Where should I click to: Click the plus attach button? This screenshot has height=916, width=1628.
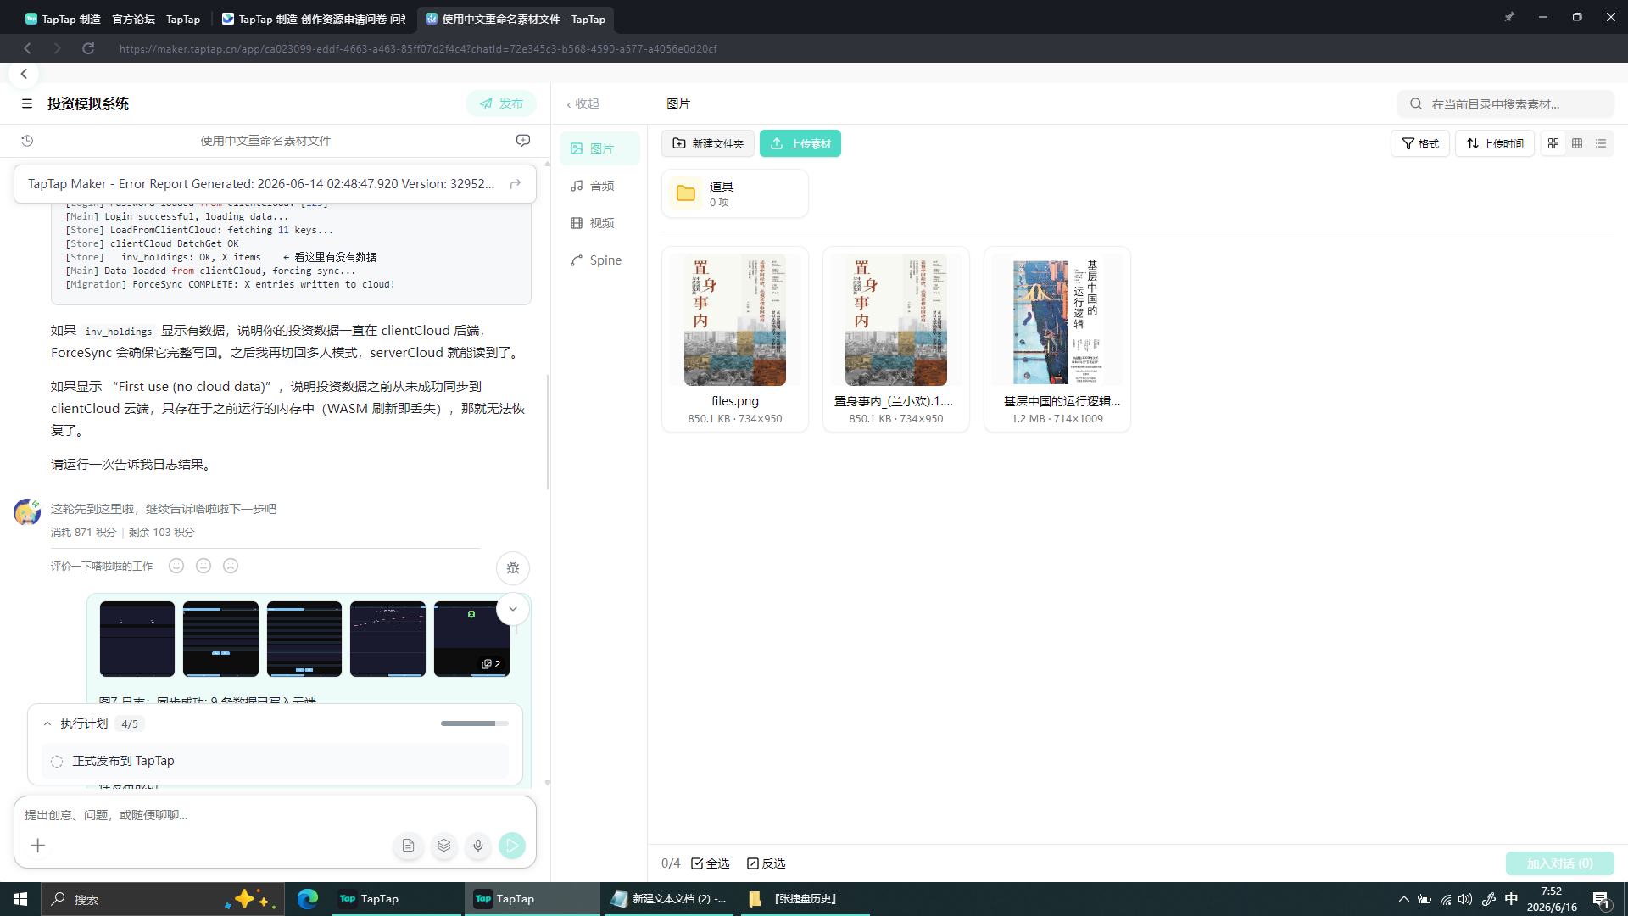pyautogui.click(x=38, y=846)
